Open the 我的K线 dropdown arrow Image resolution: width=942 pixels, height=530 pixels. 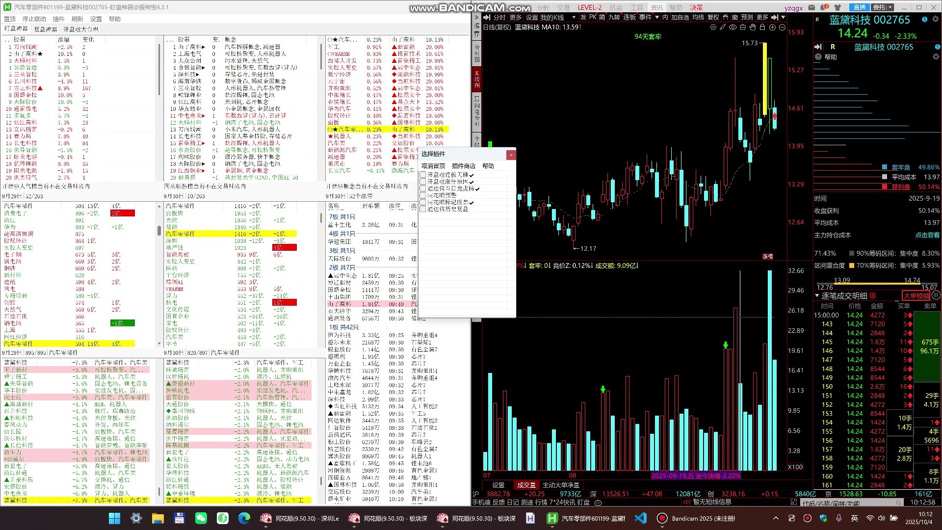coord(574,17)
